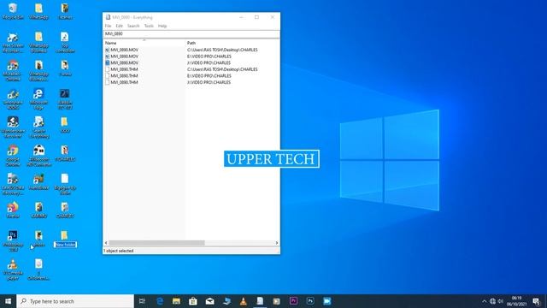Image resolution: width=547 pixels, height=308 pixels.
Task: Click the scroll-left arrow of results list
Action: (x=106, y=243)
